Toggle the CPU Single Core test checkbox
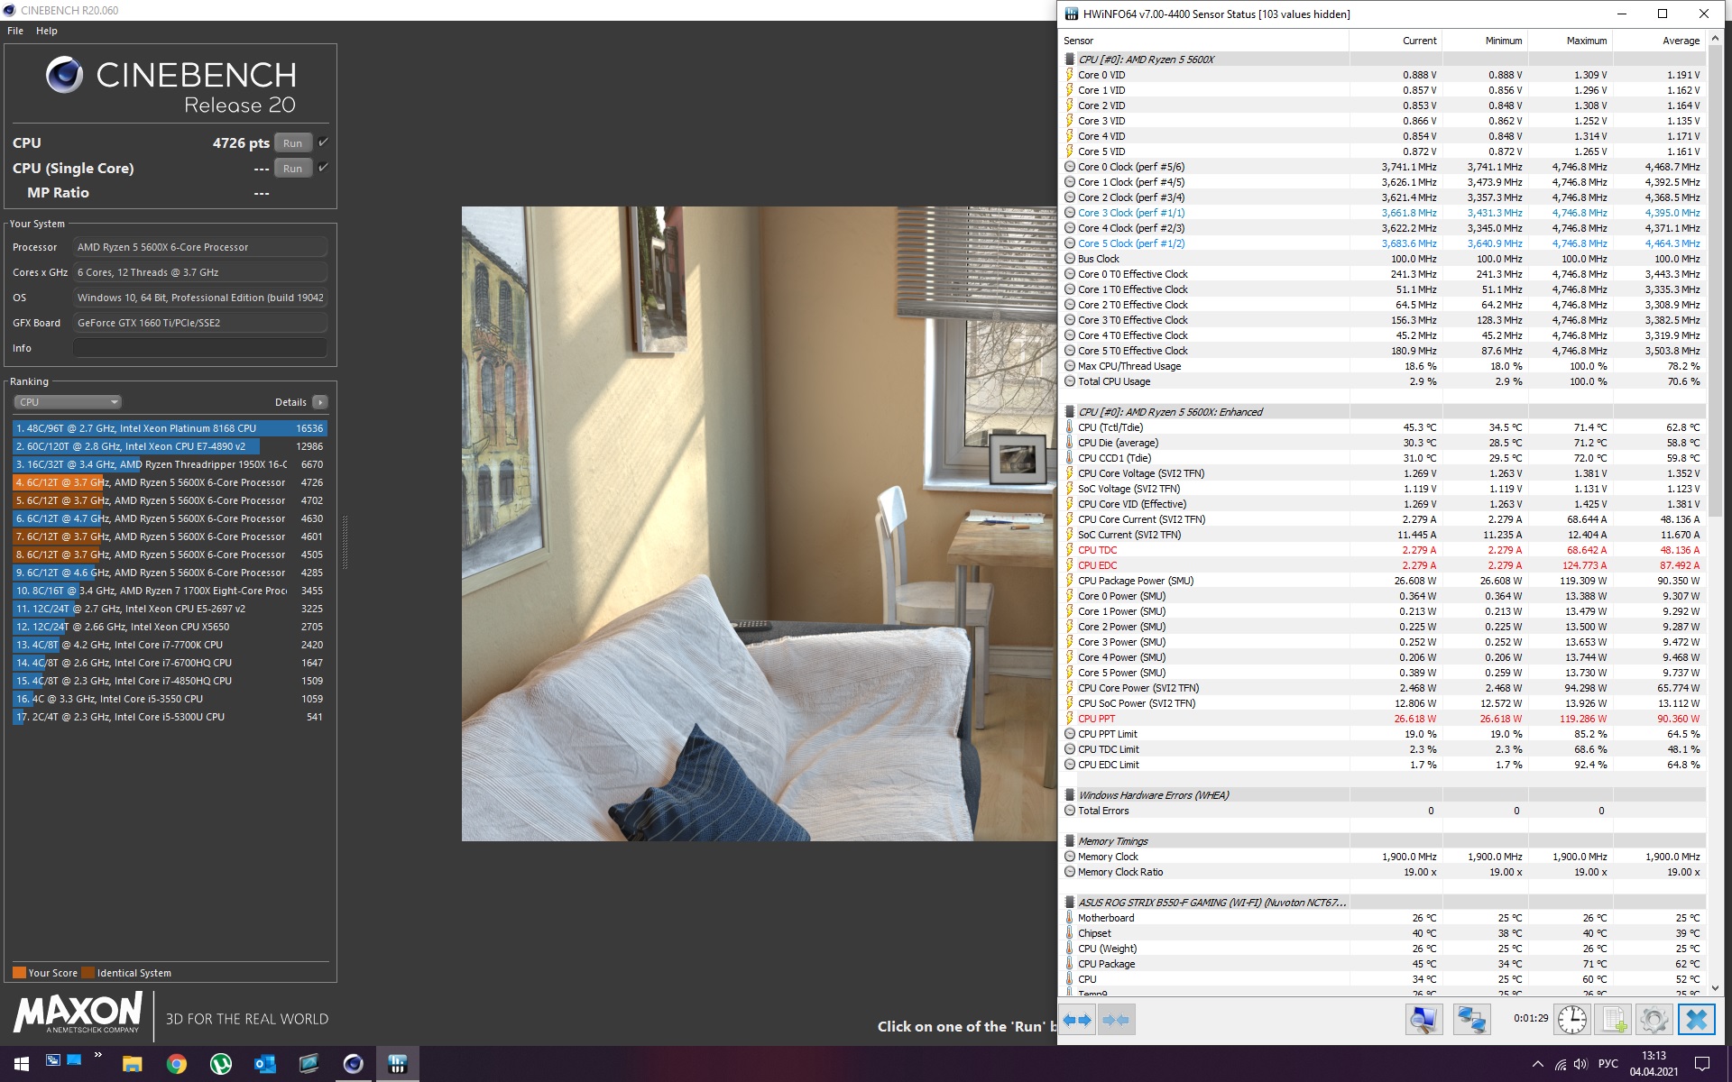This screenshot has height=1082, width=1732. [323, 168]
